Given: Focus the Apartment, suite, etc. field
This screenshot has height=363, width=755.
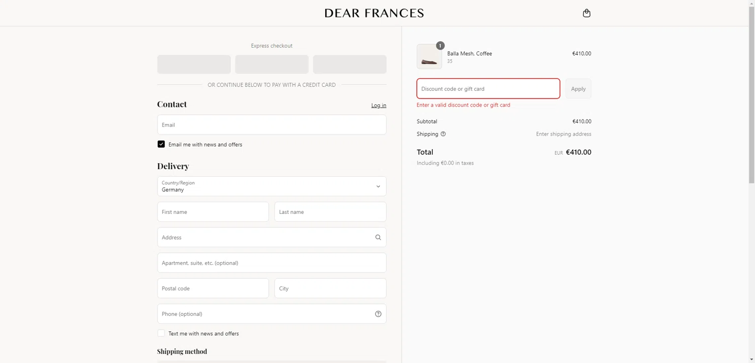Looking at the screenshot, I should pos(272,263).
